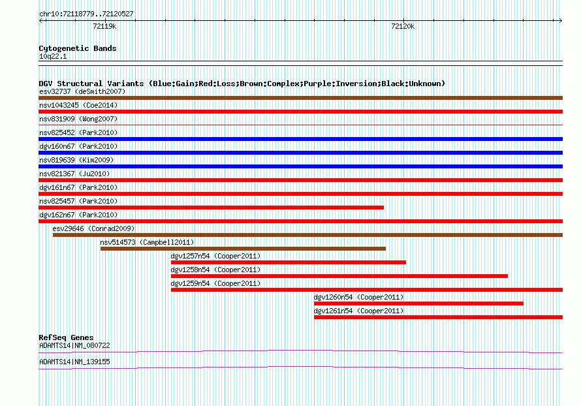Click the nsv821367 (Ju2010) label
The width and height of the screenshot is (581, 406).
point(74,174)
